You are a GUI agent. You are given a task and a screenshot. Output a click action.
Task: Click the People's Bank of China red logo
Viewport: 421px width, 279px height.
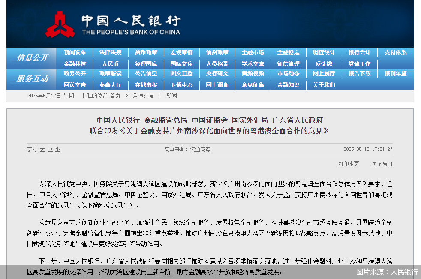(x=60, y=24)
